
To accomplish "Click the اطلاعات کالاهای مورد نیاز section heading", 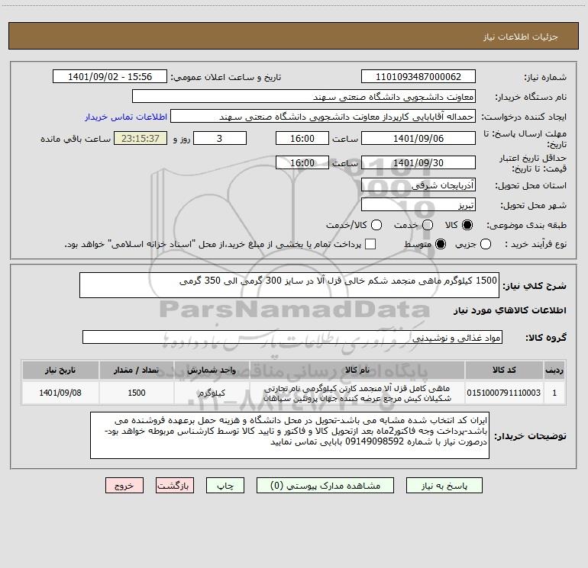I will click(x=510, y=310).
